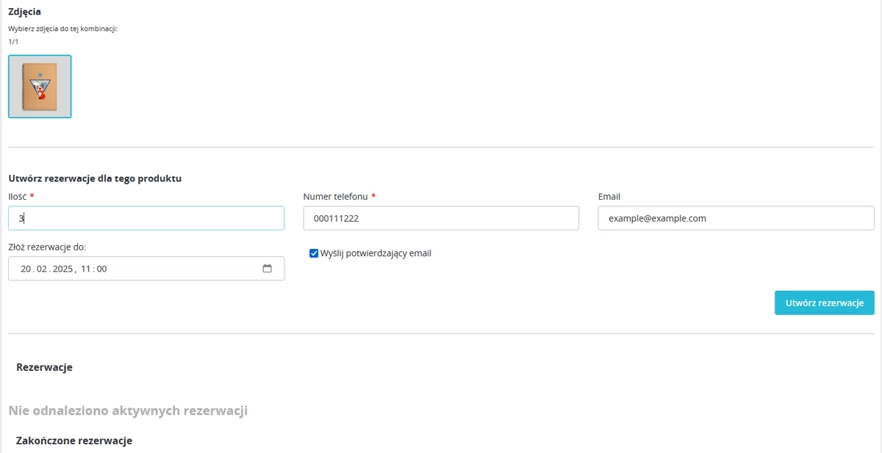Viewport: 882px width, 453px height.
Task: Click 'Nie odnaleziono aktywnych rezerwacji' message
Action: (128, 410)
